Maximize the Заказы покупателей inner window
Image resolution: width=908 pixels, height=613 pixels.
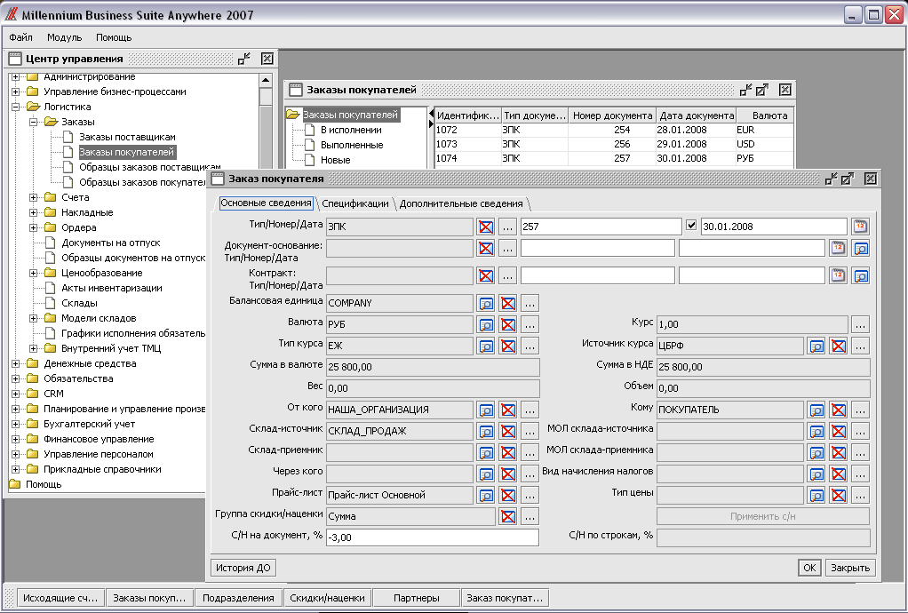pos(762,90)
